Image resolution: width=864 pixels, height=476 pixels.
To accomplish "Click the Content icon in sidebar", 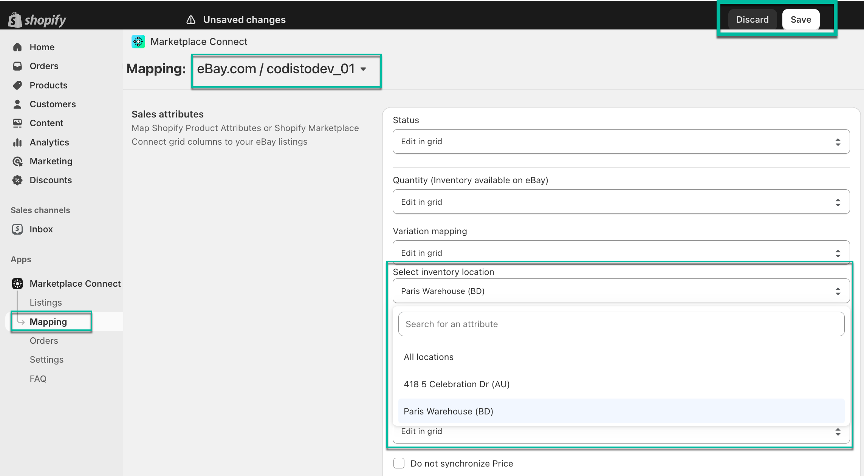I will [17, 123].
